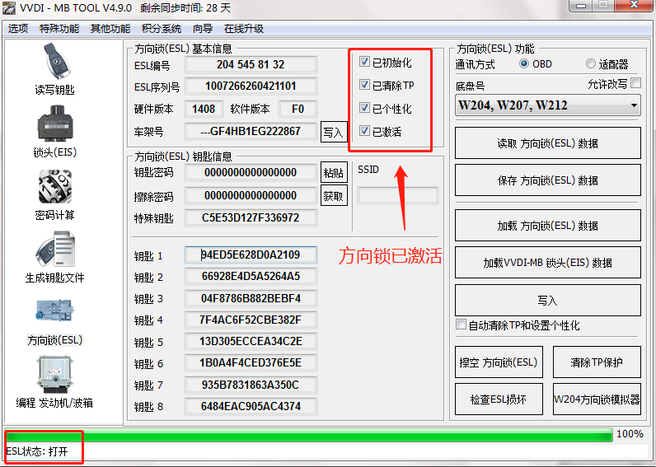This screenshot has width=656, height=467.
Task: Open the 选项 menu
Action: [x=18, y=29]
